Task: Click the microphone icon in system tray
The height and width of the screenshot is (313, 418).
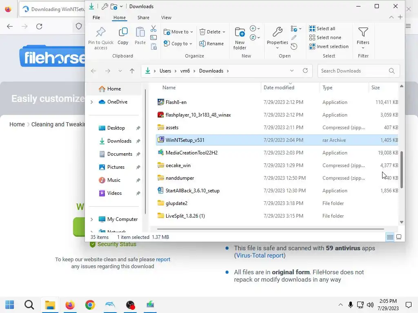Action: (x=351, y=304)
